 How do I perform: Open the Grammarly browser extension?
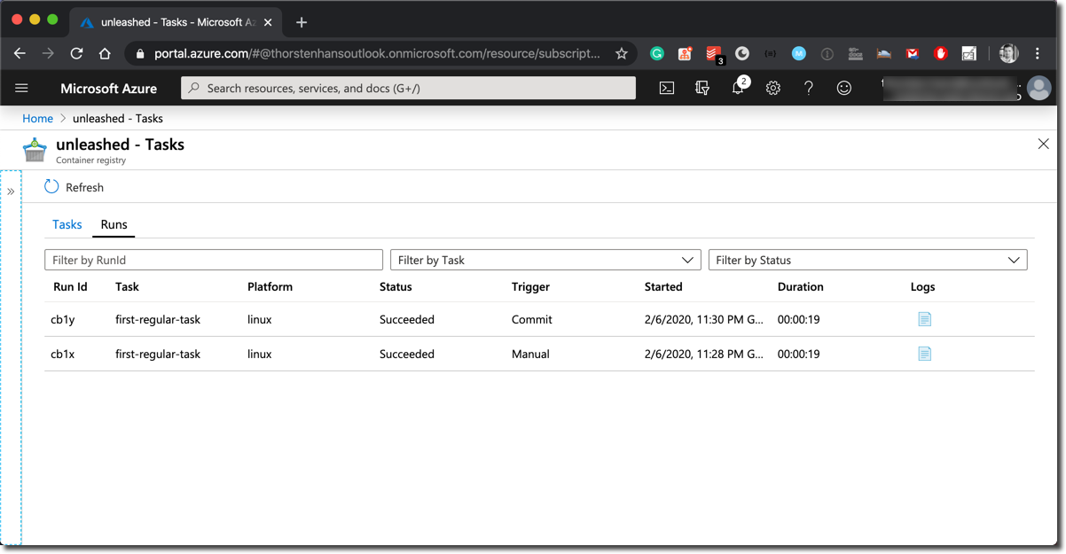pyautogui.click(x=656, y=53)
